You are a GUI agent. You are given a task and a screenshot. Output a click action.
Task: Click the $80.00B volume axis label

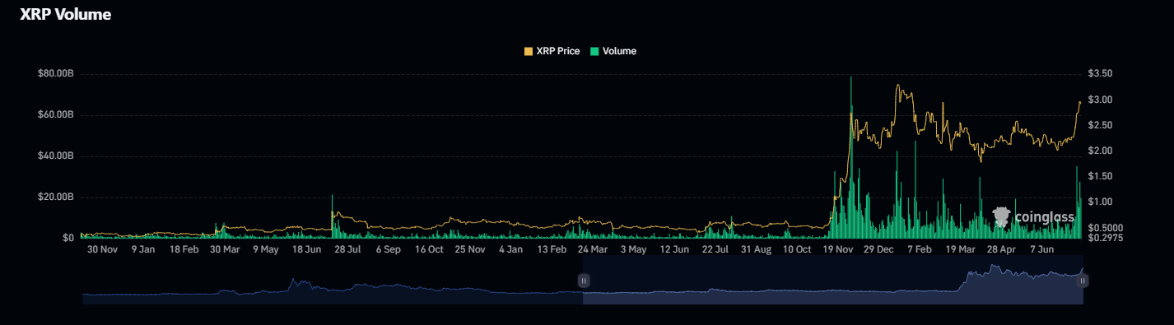[x=56, y=74]
